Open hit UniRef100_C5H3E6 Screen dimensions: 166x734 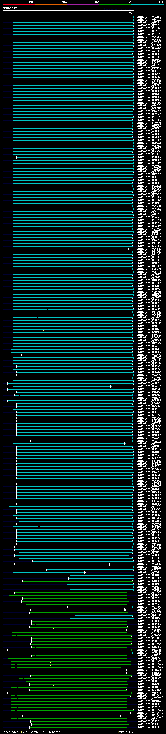(149, 88)
